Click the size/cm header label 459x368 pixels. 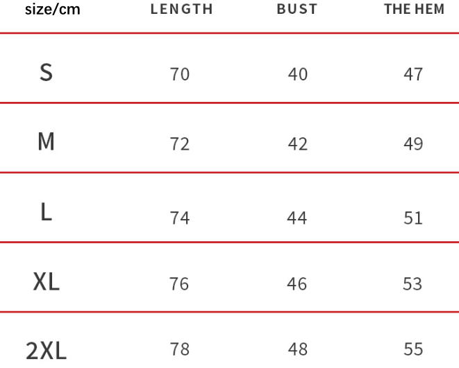point(52,10)
